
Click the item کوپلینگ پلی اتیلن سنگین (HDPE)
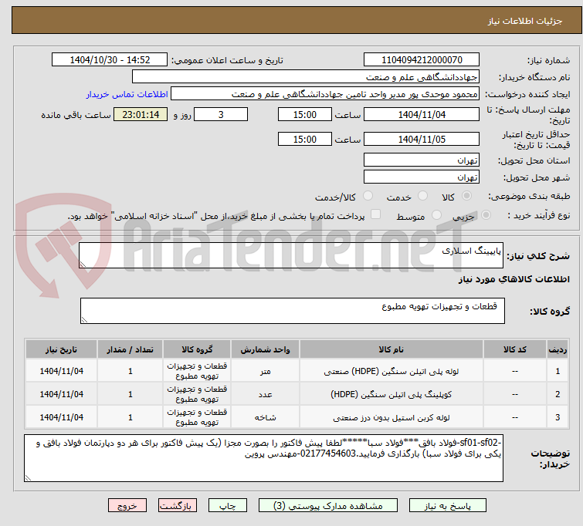pos(391,394)
